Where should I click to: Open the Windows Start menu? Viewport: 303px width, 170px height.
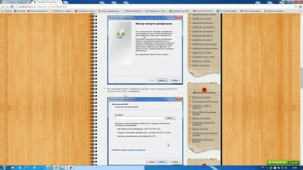coord(4,168)
